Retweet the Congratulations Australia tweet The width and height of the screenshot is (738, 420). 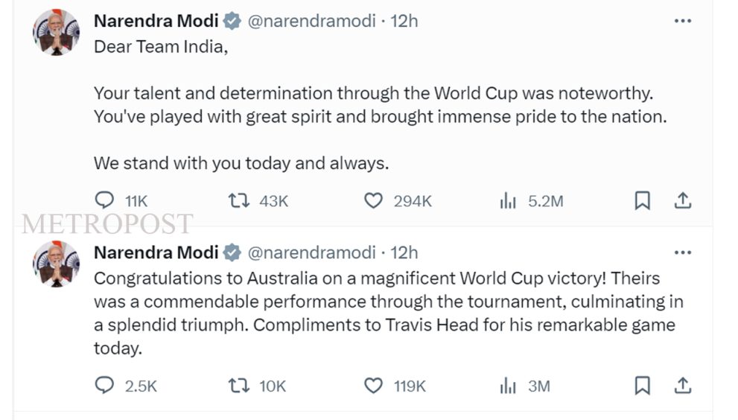(238, 385)
